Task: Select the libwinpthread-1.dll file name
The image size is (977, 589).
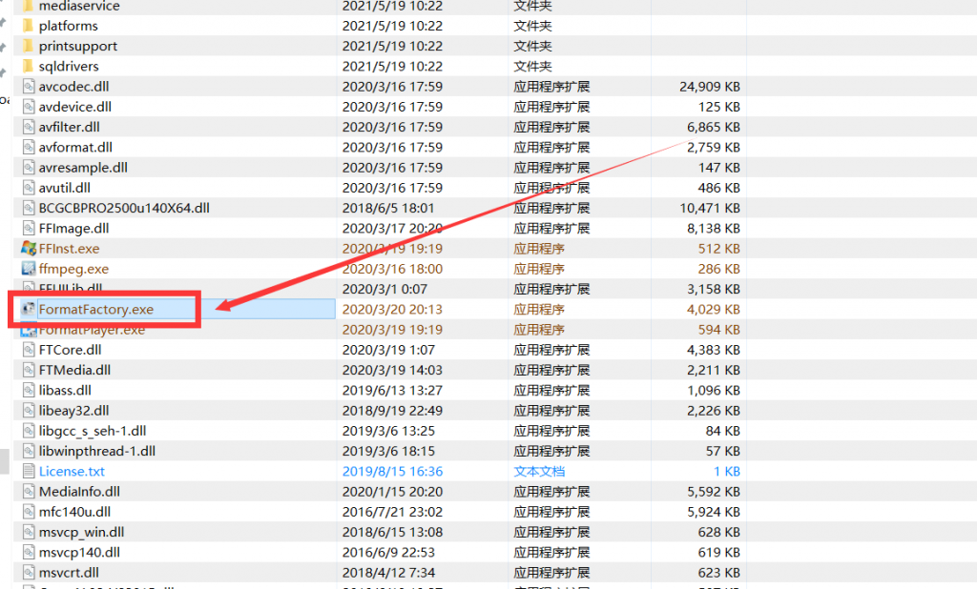Action: coord(96,451)
